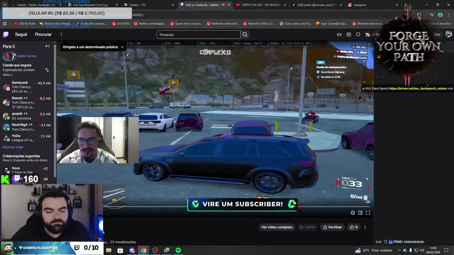The width and height of the screenshot is (454, 255).
Task: Open the YouTube bookmark
Action: 24,23
